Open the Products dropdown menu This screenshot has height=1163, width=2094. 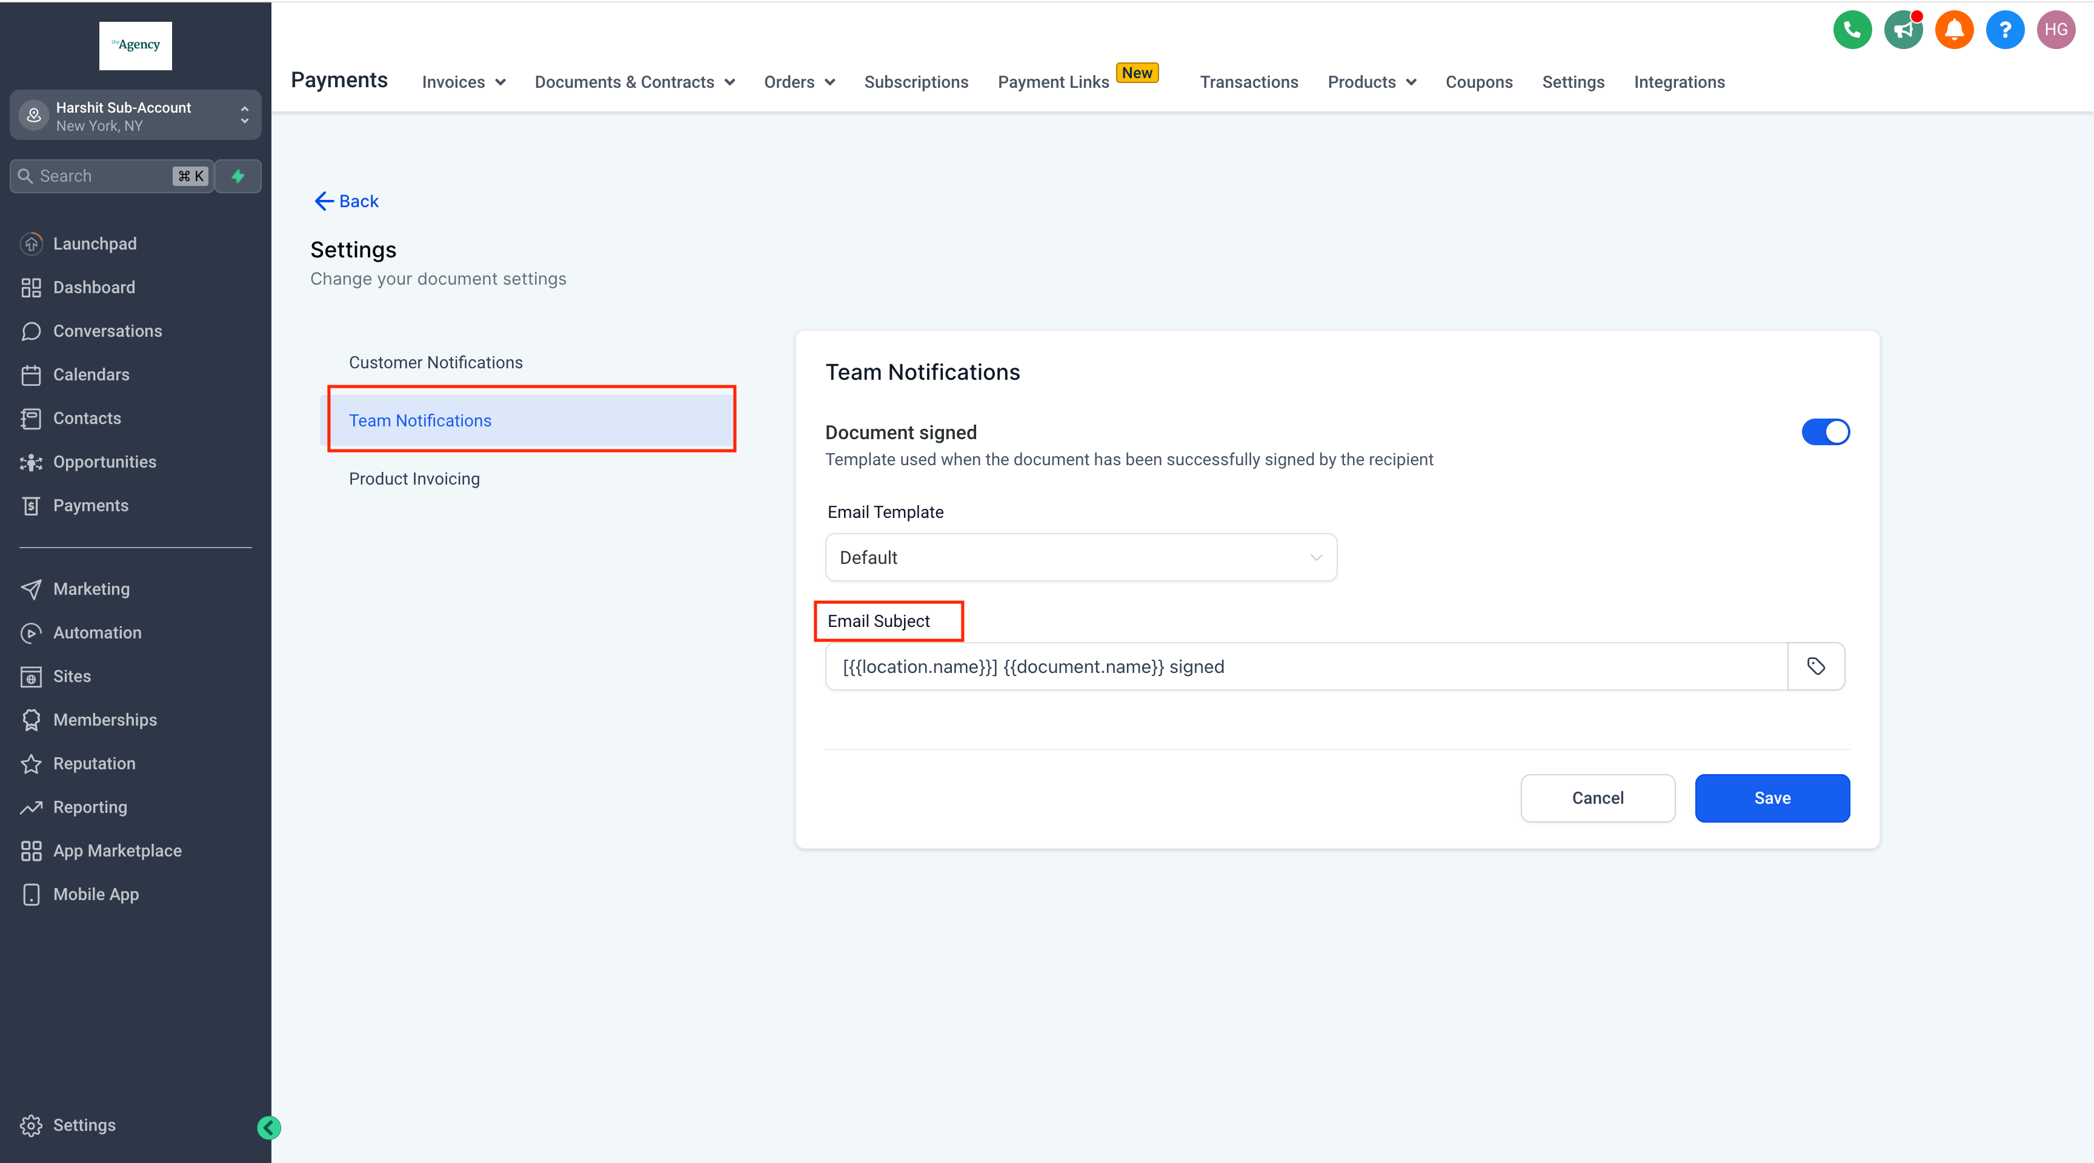point(1371,82)
